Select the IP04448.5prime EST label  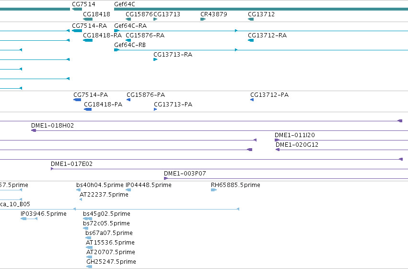coord(148,185)
